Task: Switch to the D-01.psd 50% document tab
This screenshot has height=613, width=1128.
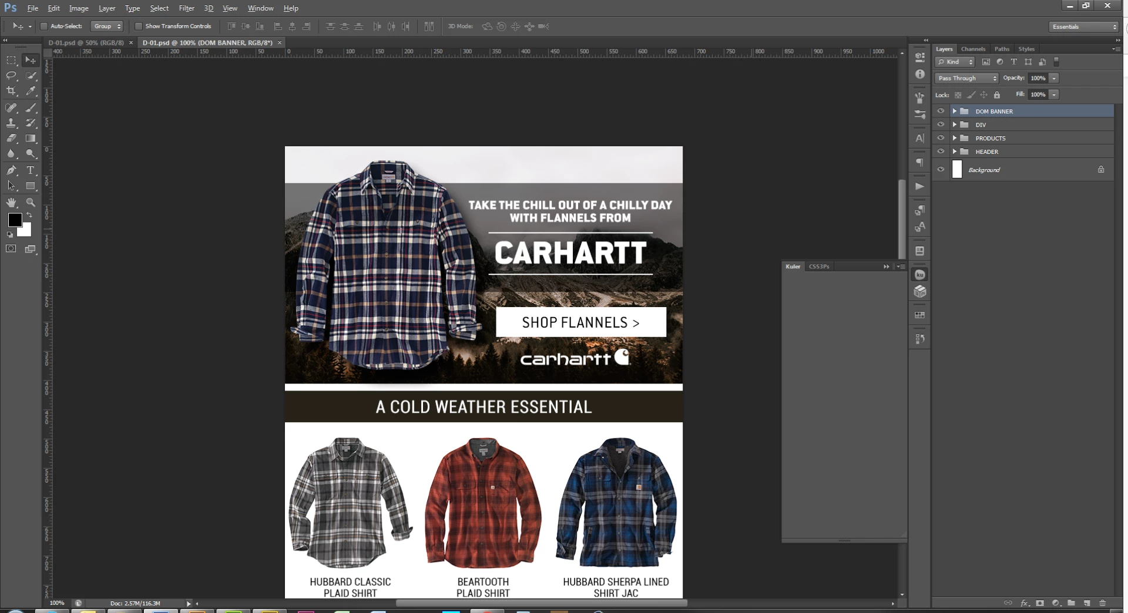Action: click(x=86, y=43)
